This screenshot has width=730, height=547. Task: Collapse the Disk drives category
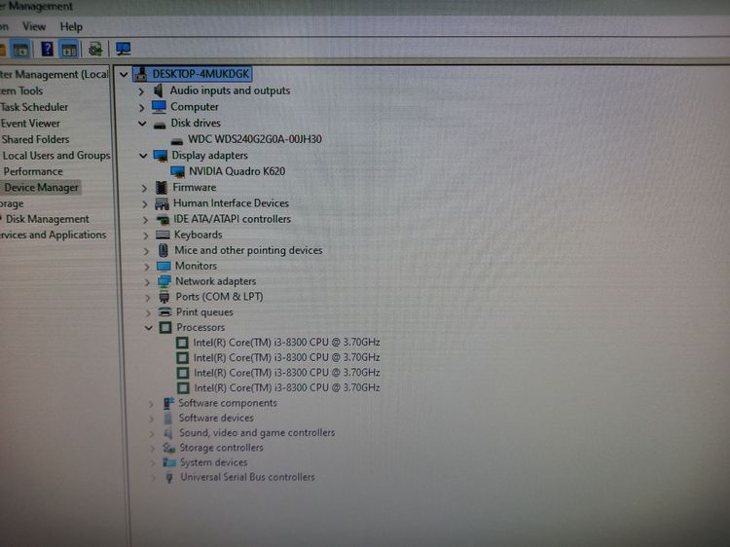[x=142, y=124]
